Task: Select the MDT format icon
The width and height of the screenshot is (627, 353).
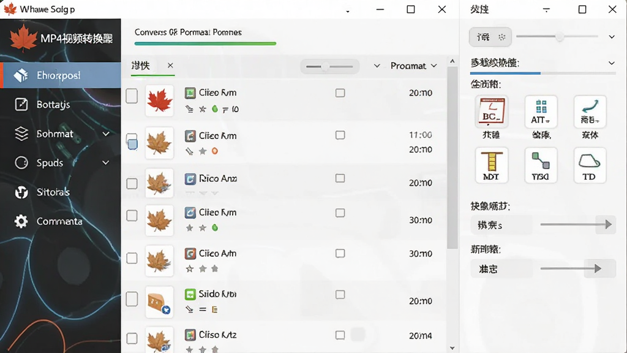Action: 492,165
